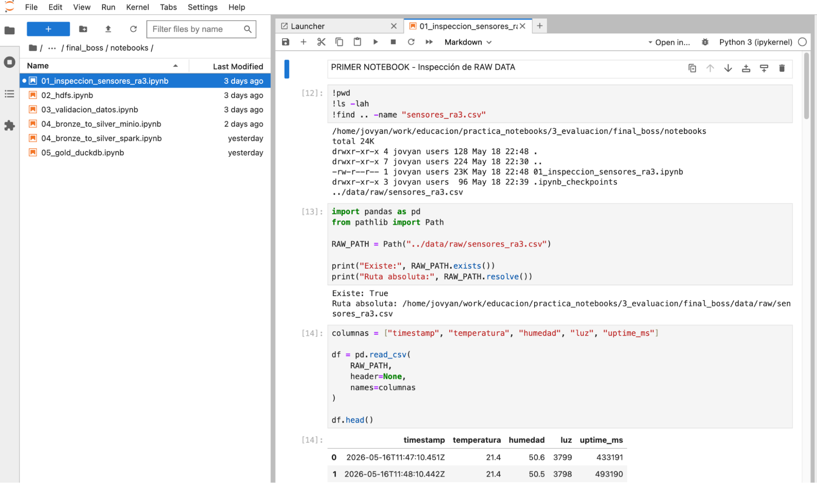
Task: Interrupt the kernel with the stop icon
Action: (x=393, y=42)
